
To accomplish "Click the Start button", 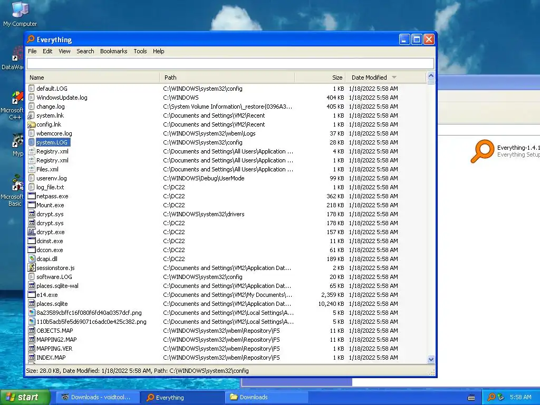I will [25, 397].
